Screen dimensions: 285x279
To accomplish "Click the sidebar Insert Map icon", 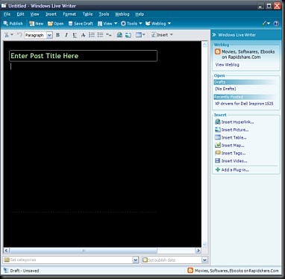I will [x=218, y=145].
